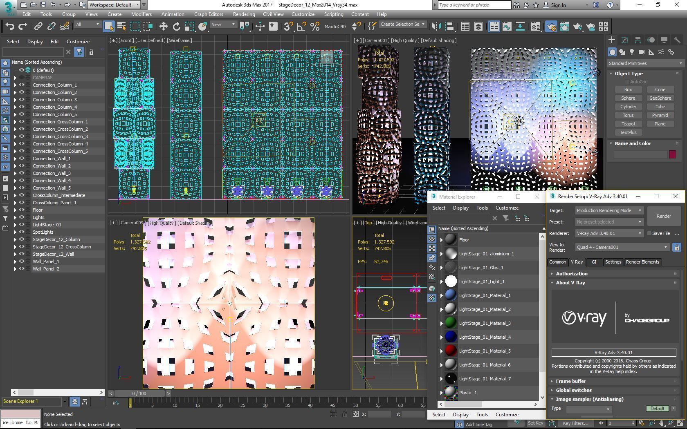Lock the view to render

[677, 248]
